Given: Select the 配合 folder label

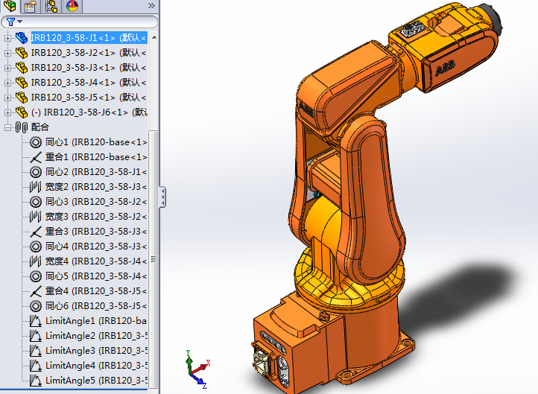Looking at the screenshot, I should (40, 127).
